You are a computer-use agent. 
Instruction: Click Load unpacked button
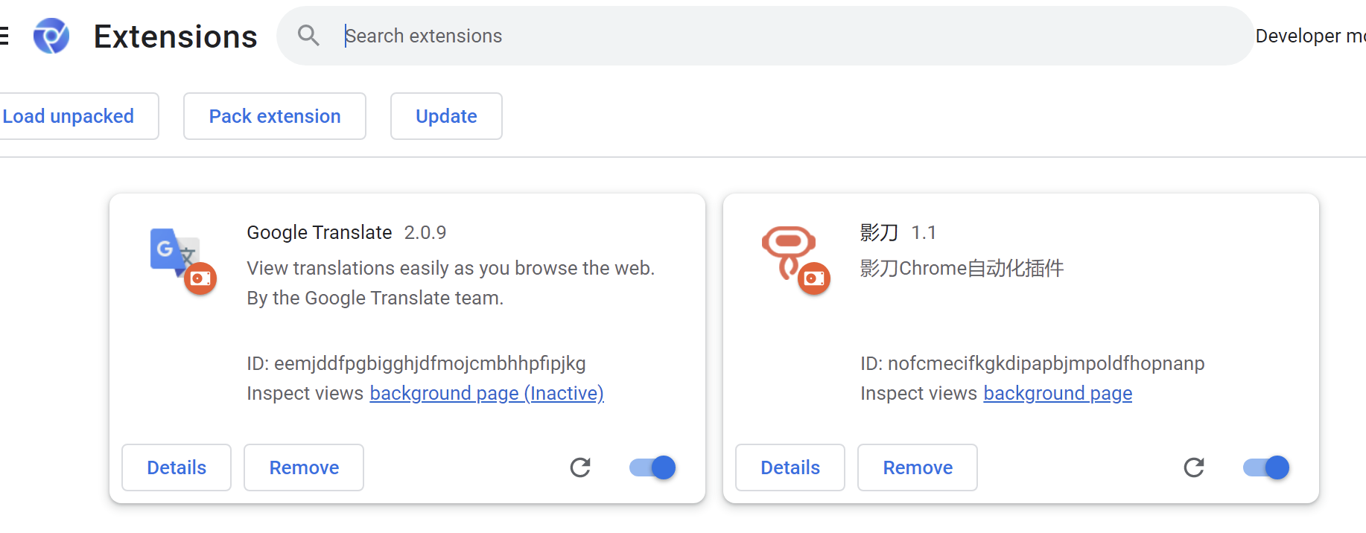point(69,116)
